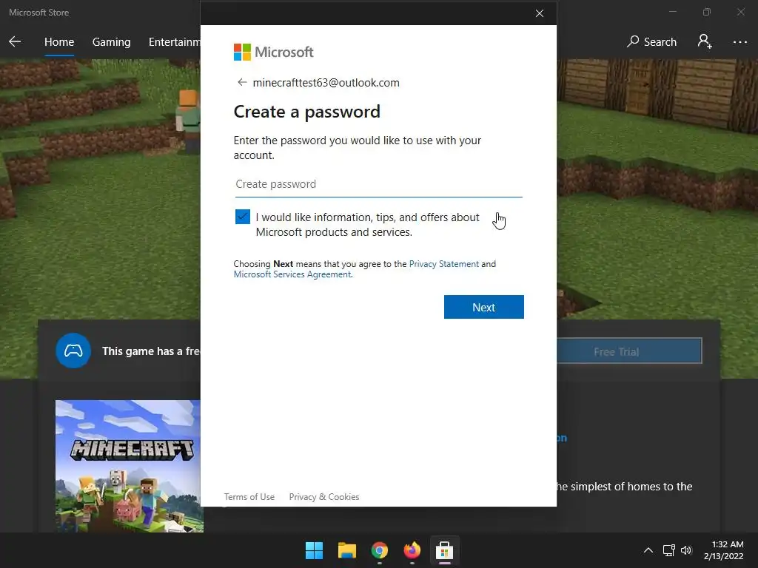Switch to the Entertainment tab in Microsoft Store

(x=174, y=42)
